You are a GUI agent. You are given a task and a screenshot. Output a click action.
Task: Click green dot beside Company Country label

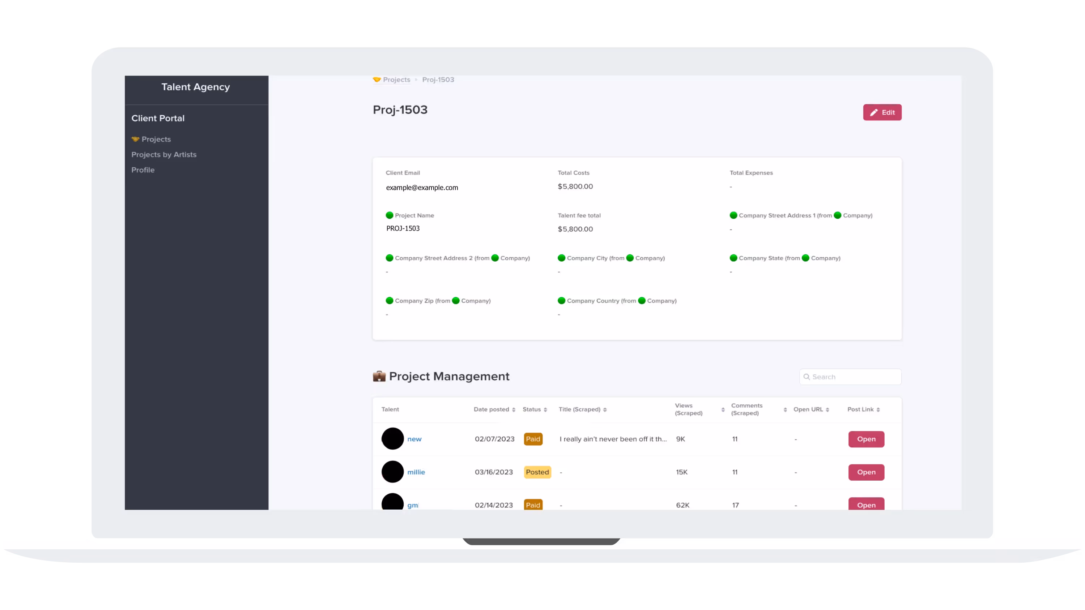pyautogui.click(x=561, y=301)
